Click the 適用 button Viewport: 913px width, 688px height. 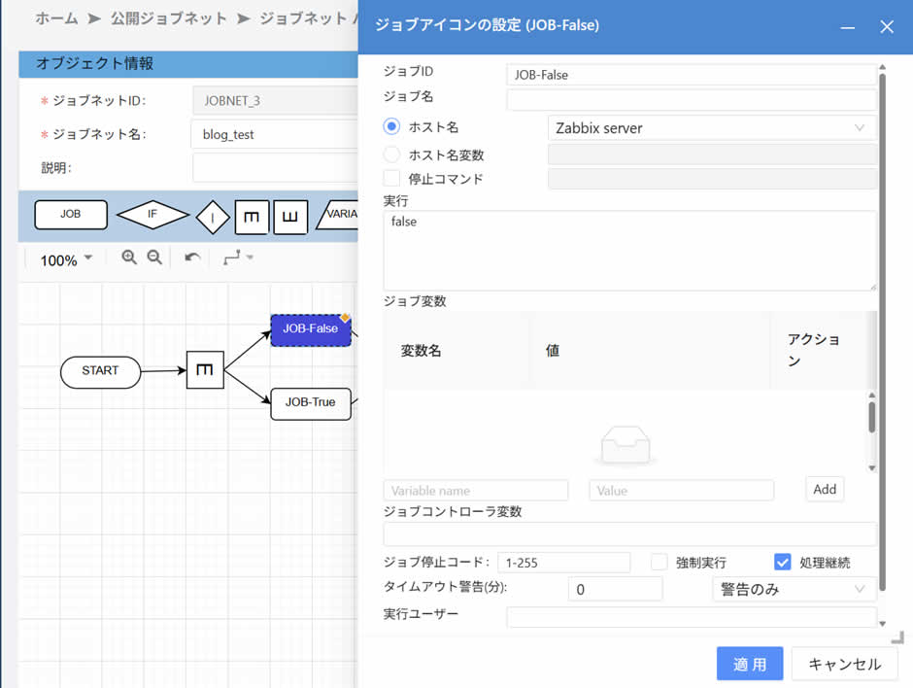coord(749,665)
